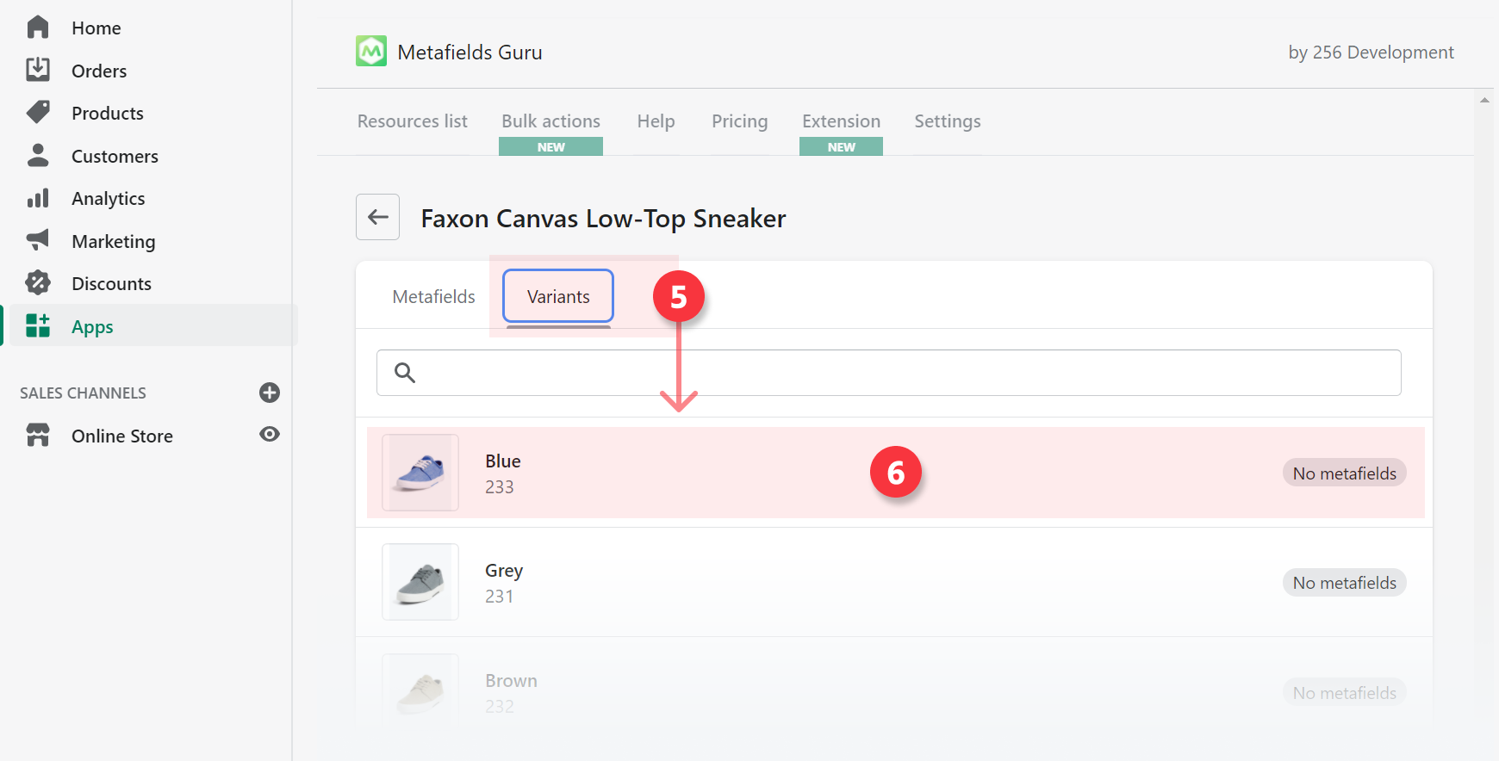Click the Metafields Guru logo

[x=371, y=52]
